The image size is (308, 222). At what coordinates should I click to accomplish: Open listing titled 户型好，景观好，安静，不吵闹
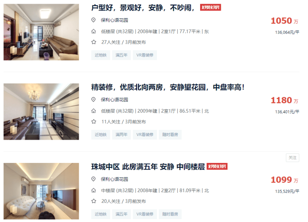(143, 8)
